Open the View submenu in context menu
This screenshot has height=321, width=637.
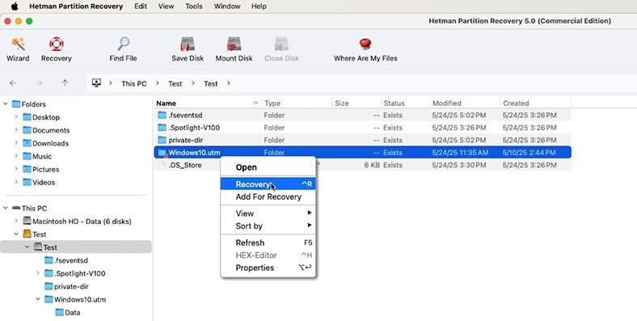click(x=268, y=213)
